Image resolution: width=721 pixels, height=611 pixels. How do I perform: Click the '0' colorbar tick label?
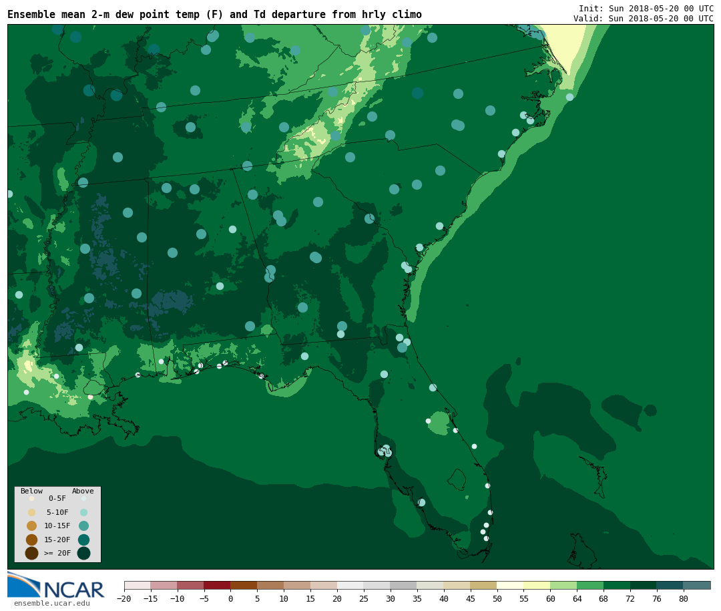click(230, 598)
